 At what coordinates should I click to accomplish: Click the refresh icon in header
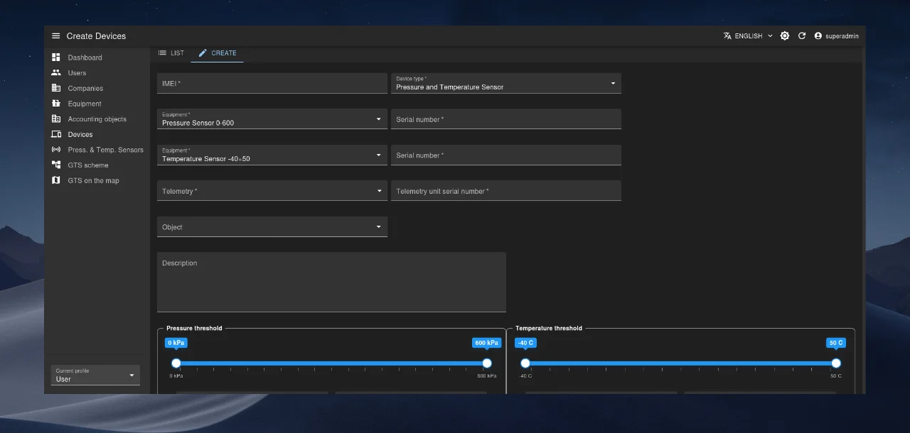pyautogui.click(x=802, y=36)
